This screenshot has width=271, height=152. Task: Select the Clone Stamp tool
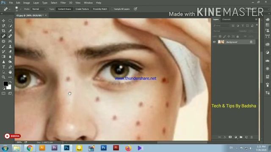10,46
